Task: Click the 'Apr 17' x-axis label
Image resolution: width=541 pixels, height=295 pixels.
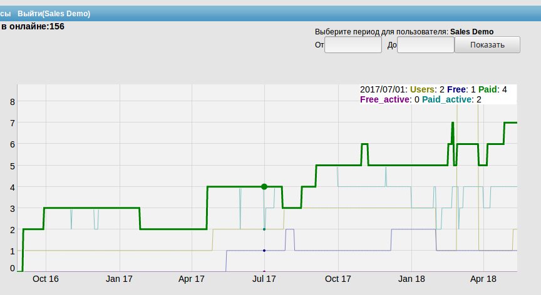Action: [192, 279]
